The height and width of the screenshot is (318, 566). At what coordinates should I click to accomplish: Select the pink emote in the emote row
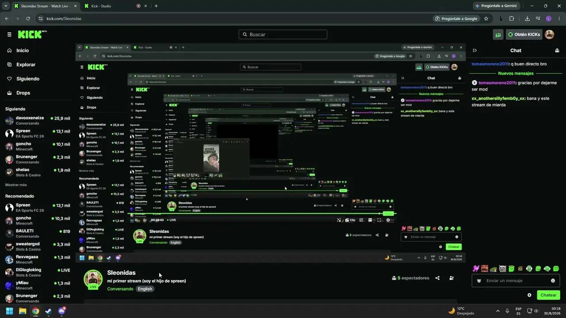point(476,269)
